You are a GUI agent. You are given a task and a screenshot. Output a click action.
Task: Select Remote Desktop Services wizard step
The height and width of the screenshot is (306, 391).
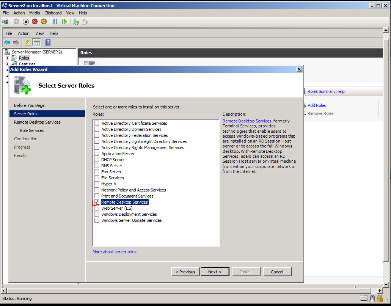click(37, 122)
